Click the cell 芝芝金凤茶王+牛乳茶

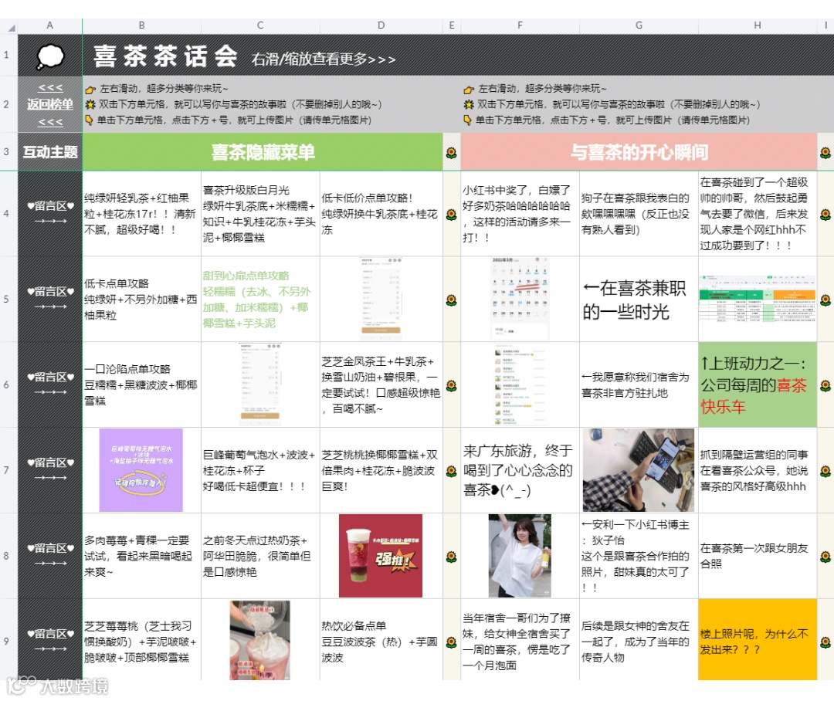[x=381, y=384]
